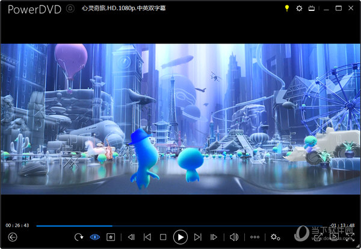This screenshot has height=249, width=361.
Task: Toggle the remaining time display -01:13:48
Action: (x=342, y=225)
